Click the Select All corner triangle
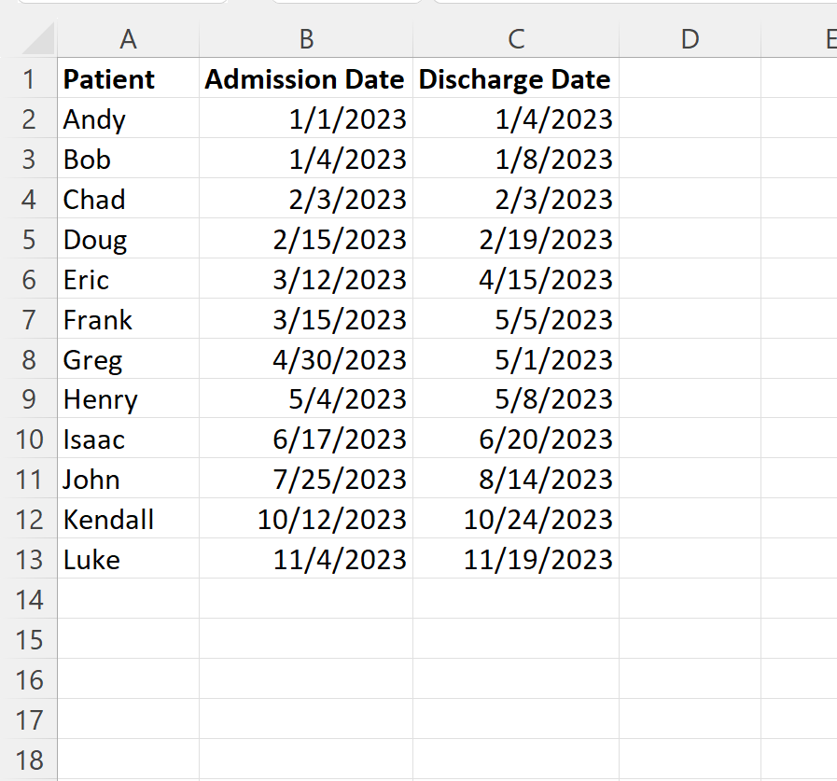 (37, 39)
